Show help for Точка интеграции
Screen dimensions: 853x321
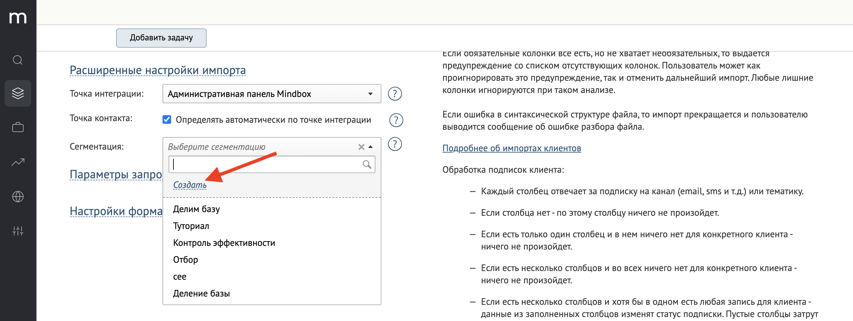[x=395, y=94]
